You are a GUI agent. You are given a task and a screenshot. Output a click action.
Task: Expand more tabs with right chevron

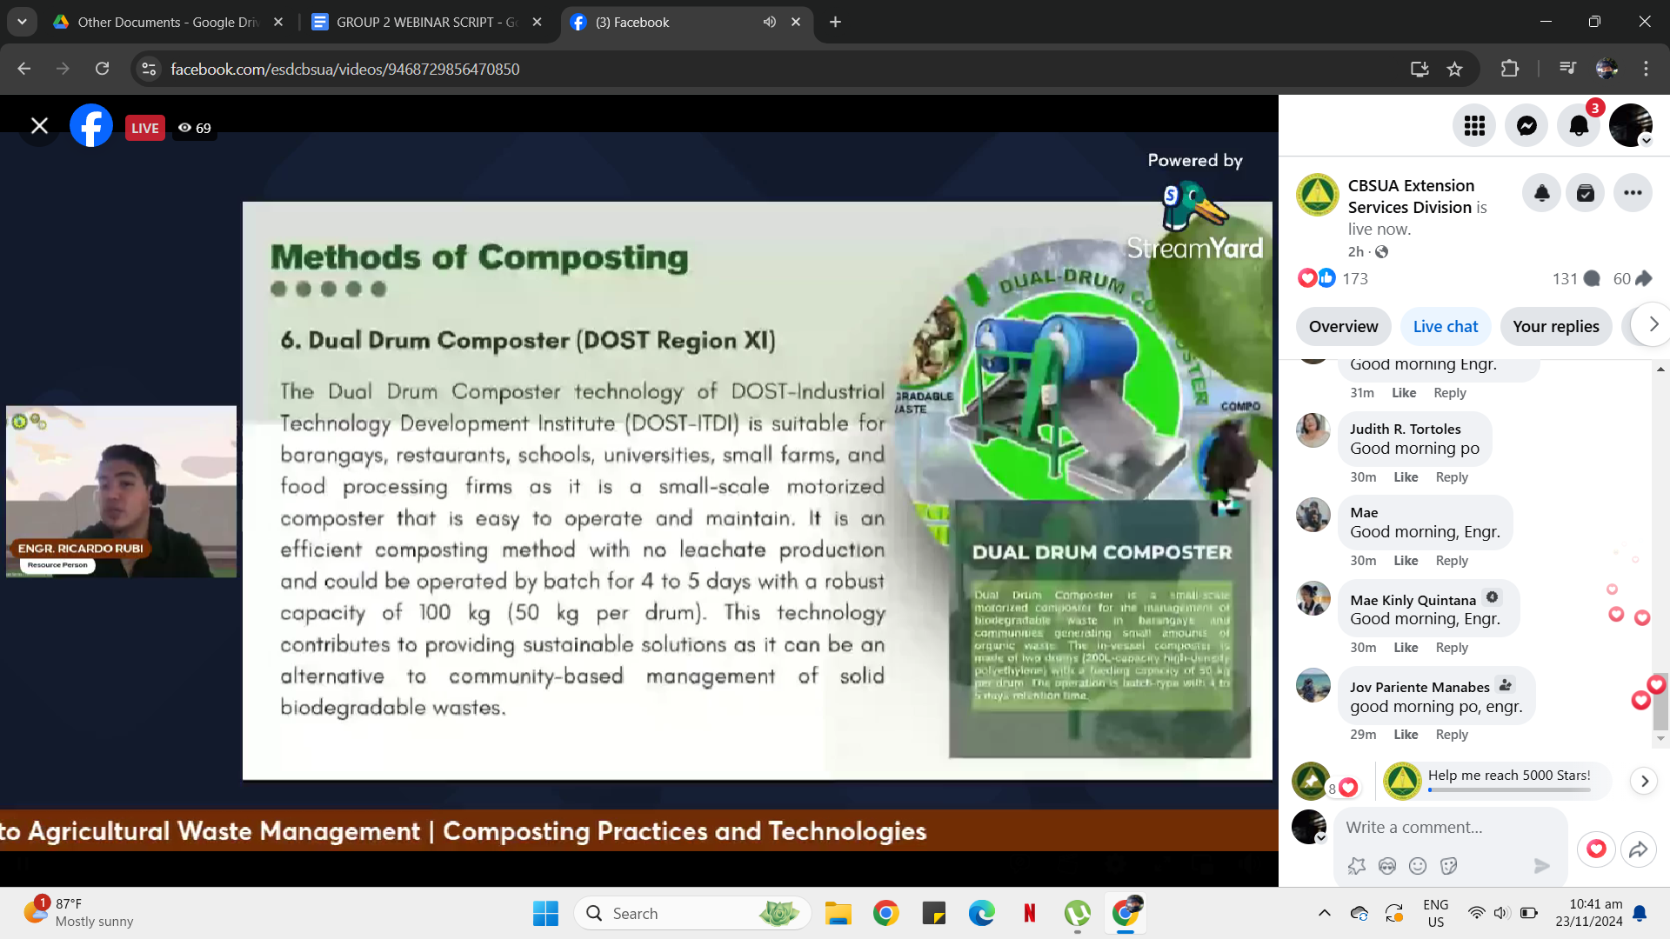[1653, 324]
